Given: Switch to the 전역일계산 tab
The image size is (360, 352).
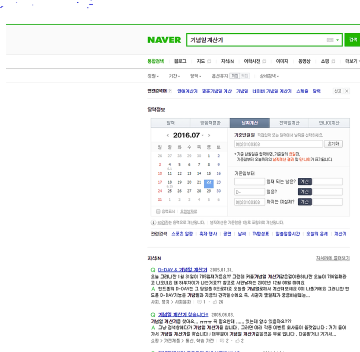Looking at the screenshot, I should [289, 123].
